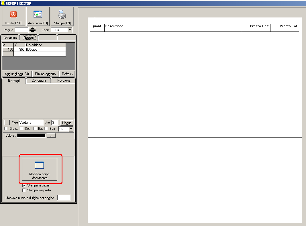Click the Descrizione column header in object list

coord(45,45)
